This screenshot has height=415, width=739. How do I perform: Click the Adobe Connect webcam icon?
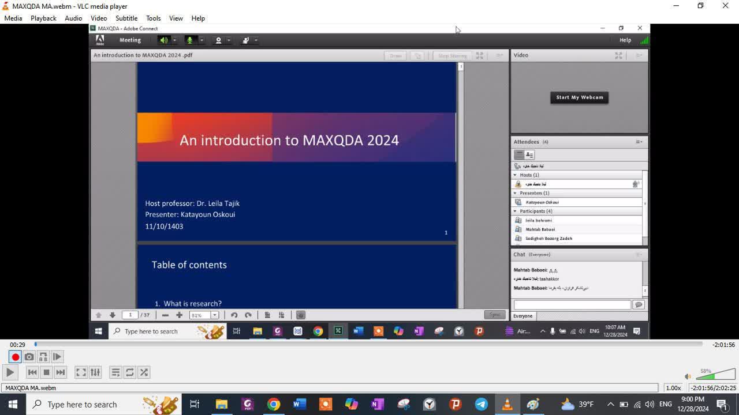[x=218, y=40]
